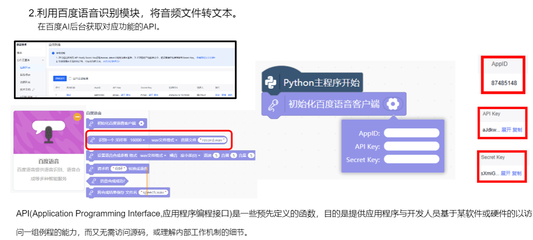Click the Python主程序开始 block
The height and width of the screenshot is (240, 533).
[312, 82]
